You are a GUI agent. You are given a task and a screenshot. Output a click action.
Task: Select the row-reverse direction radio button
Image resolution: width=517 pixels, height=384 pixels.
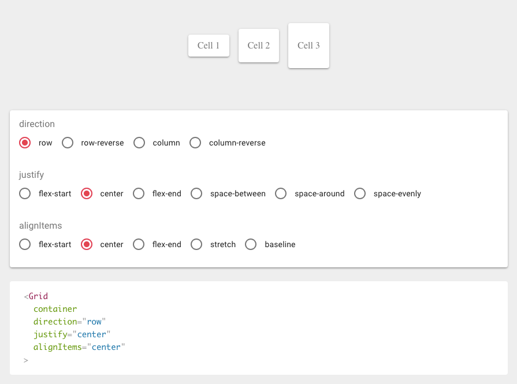pyautogui.click(x=68, y=143)
